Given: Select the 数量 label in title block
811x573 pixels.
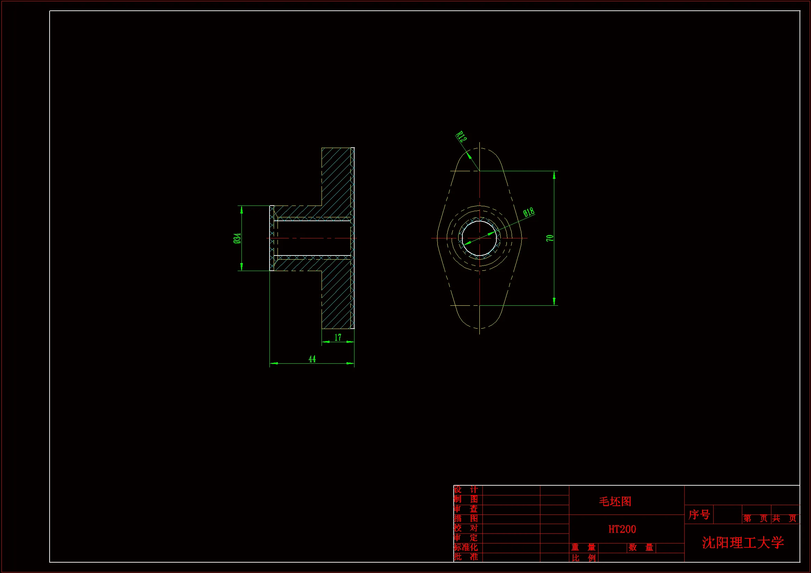Looking at the screenshot, I should [641, 548].
